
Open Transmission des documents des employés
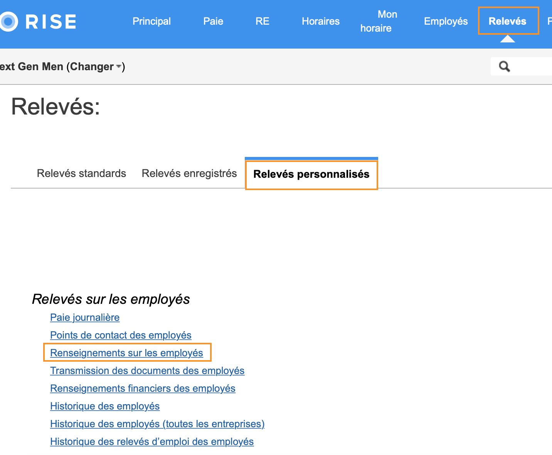(147, 371)
